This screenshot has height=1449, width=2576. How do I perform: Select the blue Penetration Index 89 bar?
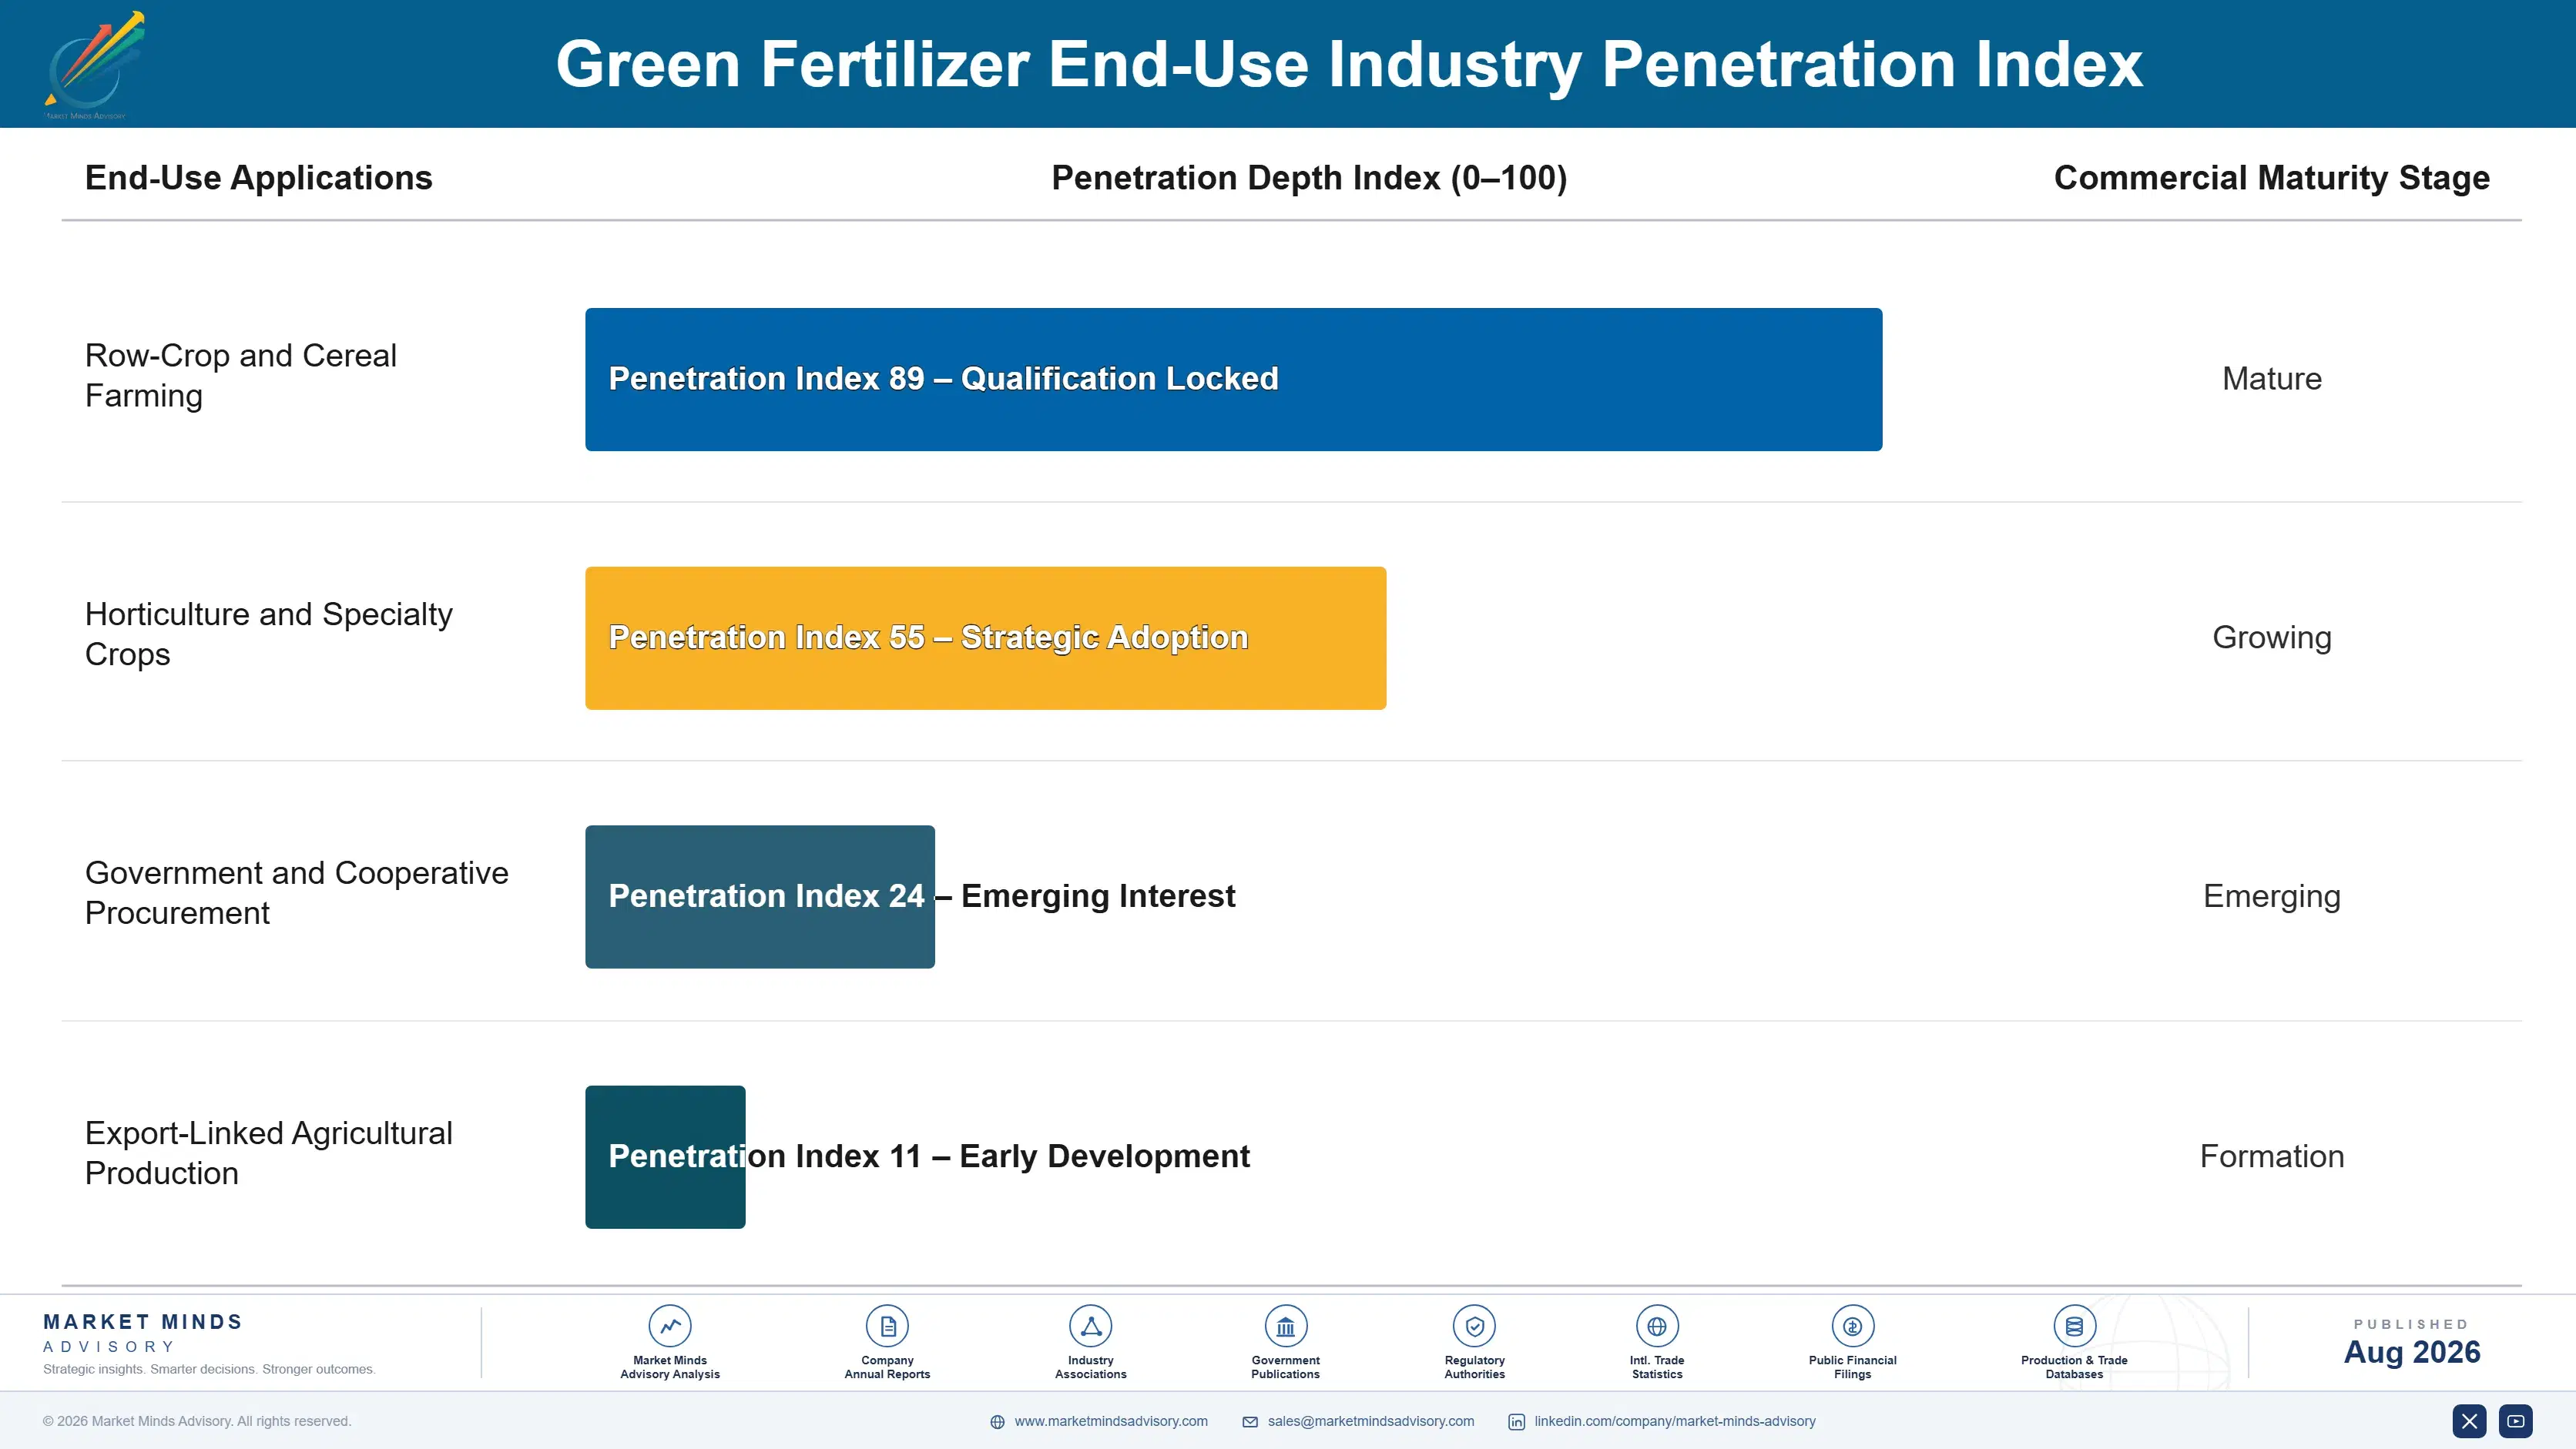click(x=1233, y=380)
